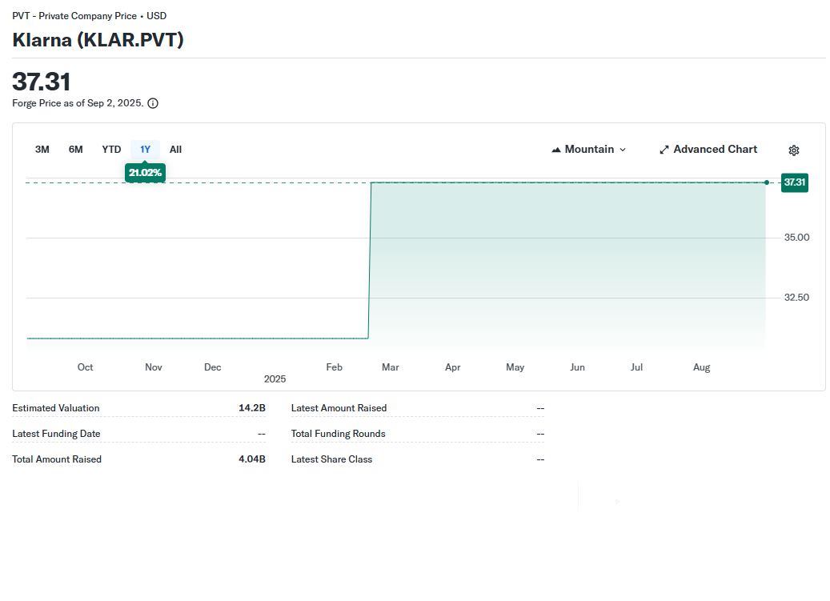Click the Oct label on chart axis
The height and width of the screenshot is (601, 830).
tap(85, 367)
